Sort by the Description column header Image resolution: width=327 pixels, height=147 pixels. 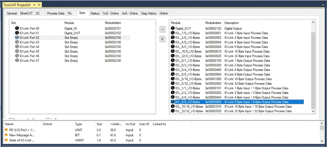coord(263,23)
